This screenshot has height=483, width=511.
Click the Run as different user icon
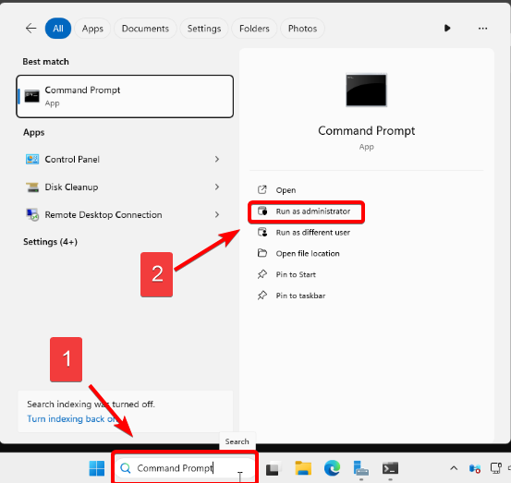(262, 232)
